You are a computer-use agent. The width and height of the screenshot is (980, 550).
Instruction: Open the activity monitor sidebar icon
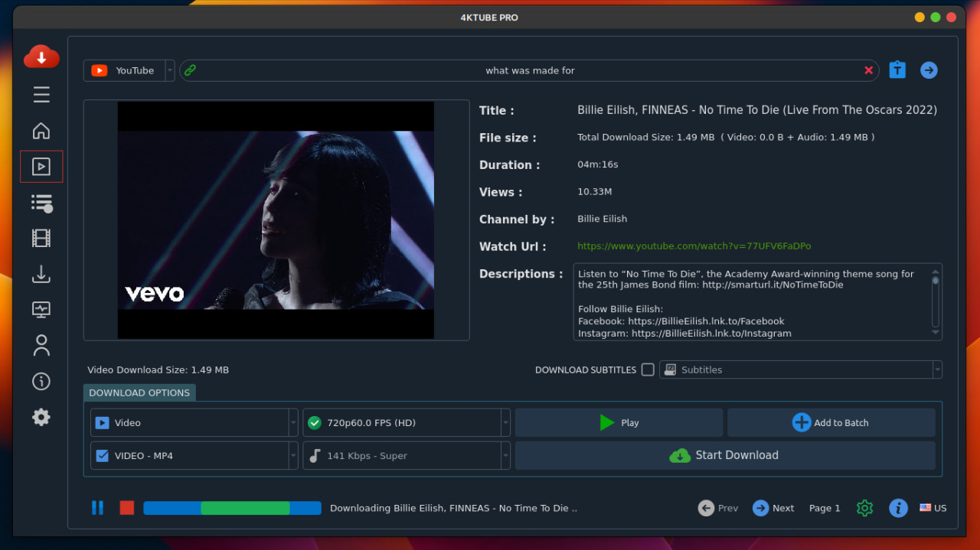click(41, 310)
